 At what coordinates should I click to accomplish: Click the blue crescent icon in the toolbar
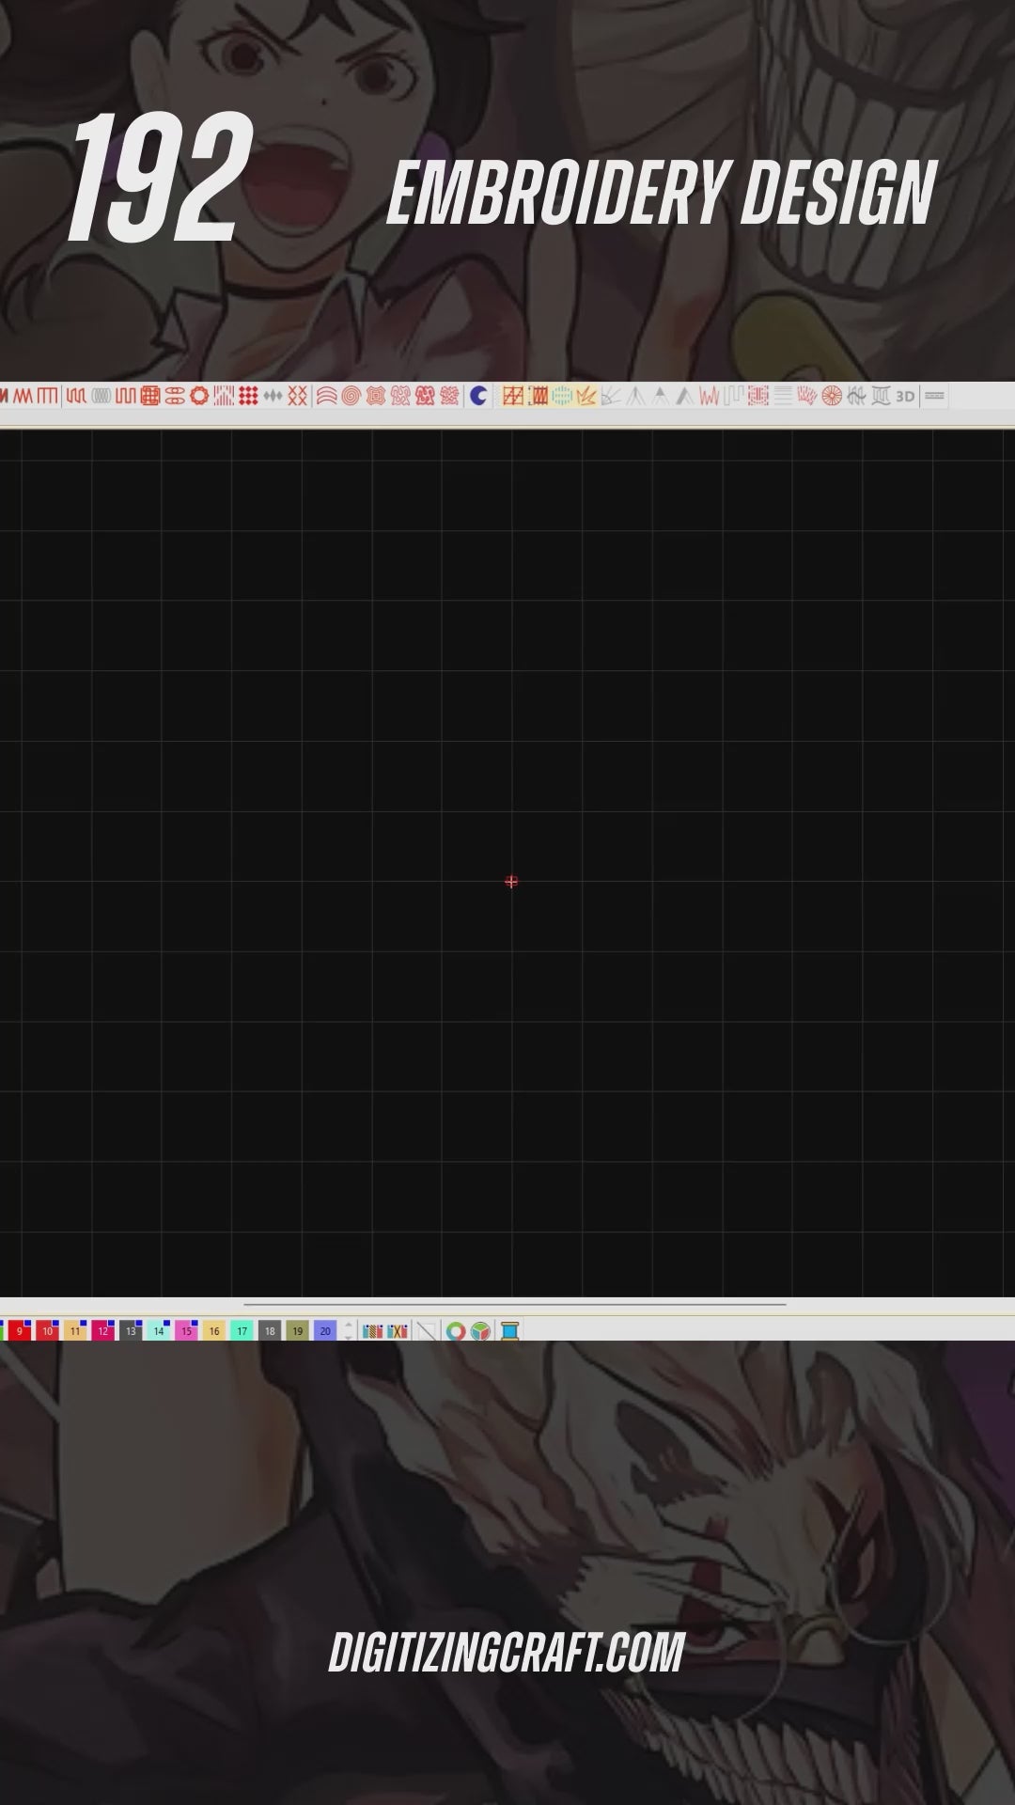click(x=478, y=397)
